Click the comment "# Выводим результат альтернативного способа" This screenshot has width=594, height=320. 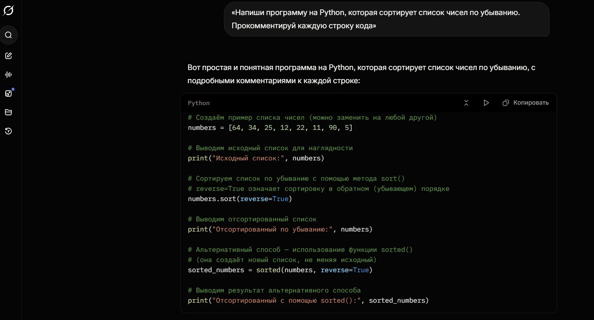(x=274, y=290)
